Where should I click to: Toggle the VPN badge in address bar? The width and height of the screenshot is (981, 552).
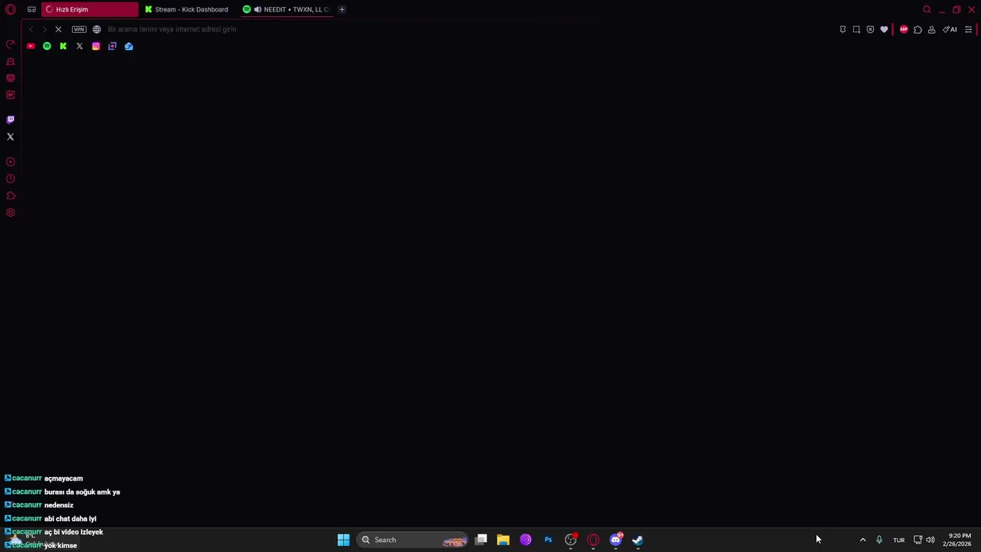tap(79, 29)
